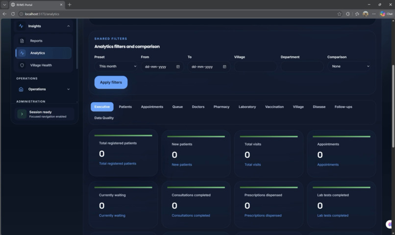Switch to the Disease tab
This screenshot has width=395, height=235.
tap(319, 107)
